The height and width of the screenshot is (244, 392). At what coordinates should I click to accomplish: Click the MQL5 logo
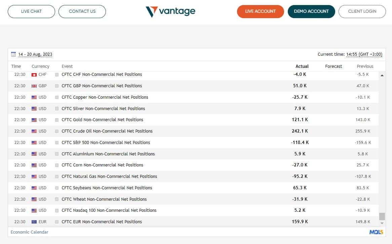[x=376, y=232]
